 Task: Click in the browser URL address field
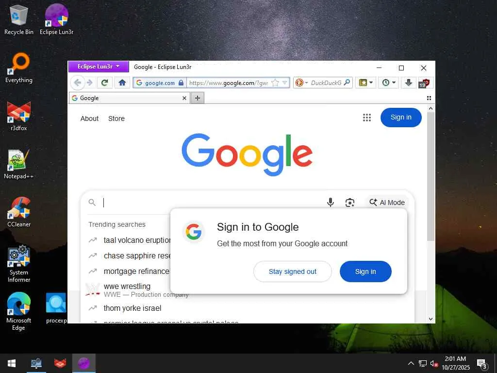(x=228, y=83)
